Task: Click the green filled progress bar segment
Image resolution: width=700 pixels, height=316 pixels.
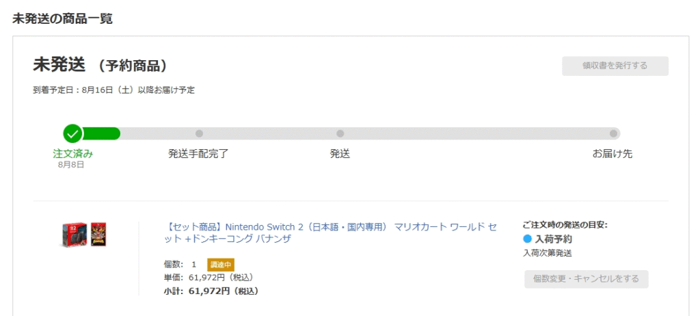Action: pyautogui.click(x=101, y=133)
